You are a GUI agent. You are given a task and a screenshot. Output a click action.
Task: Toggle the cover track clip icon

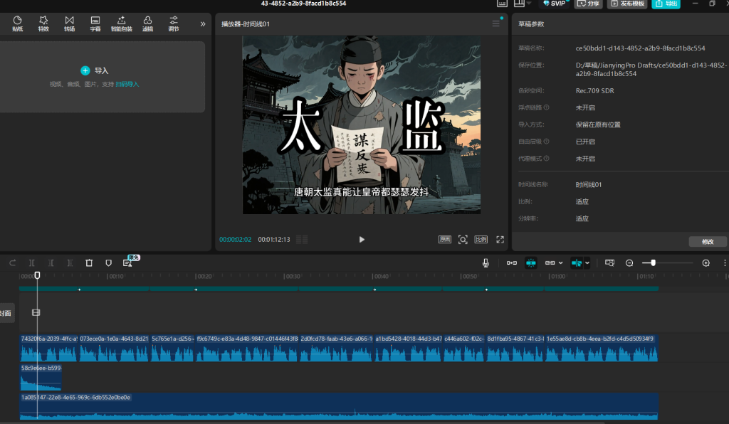coord(36,312)
